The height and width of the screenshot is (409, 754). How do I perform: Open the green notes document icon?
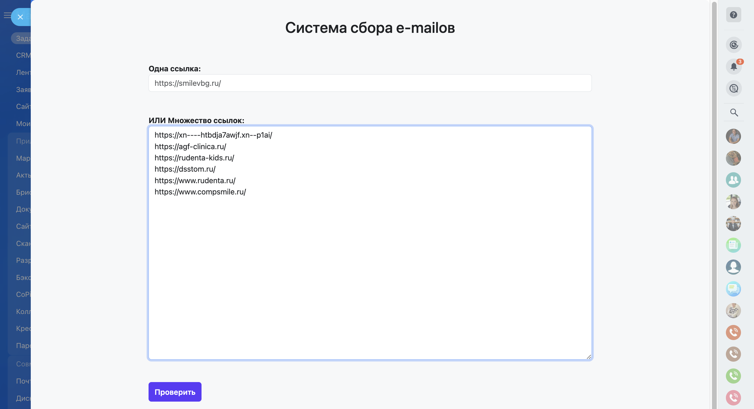733,245
